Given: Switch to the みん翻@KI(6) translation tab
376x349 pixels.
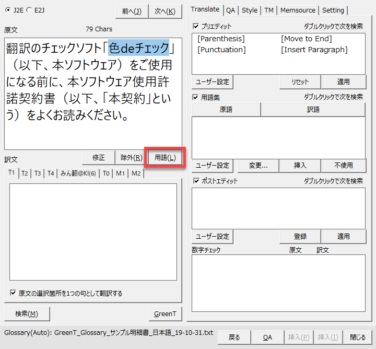Looking at the screenshot, I should pyautogui.click(x=78, y=173).
